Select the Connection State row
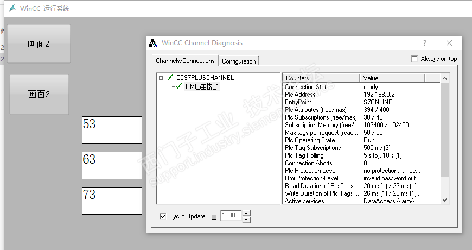The width and height of the screenshot is (472, 250). 361,87
